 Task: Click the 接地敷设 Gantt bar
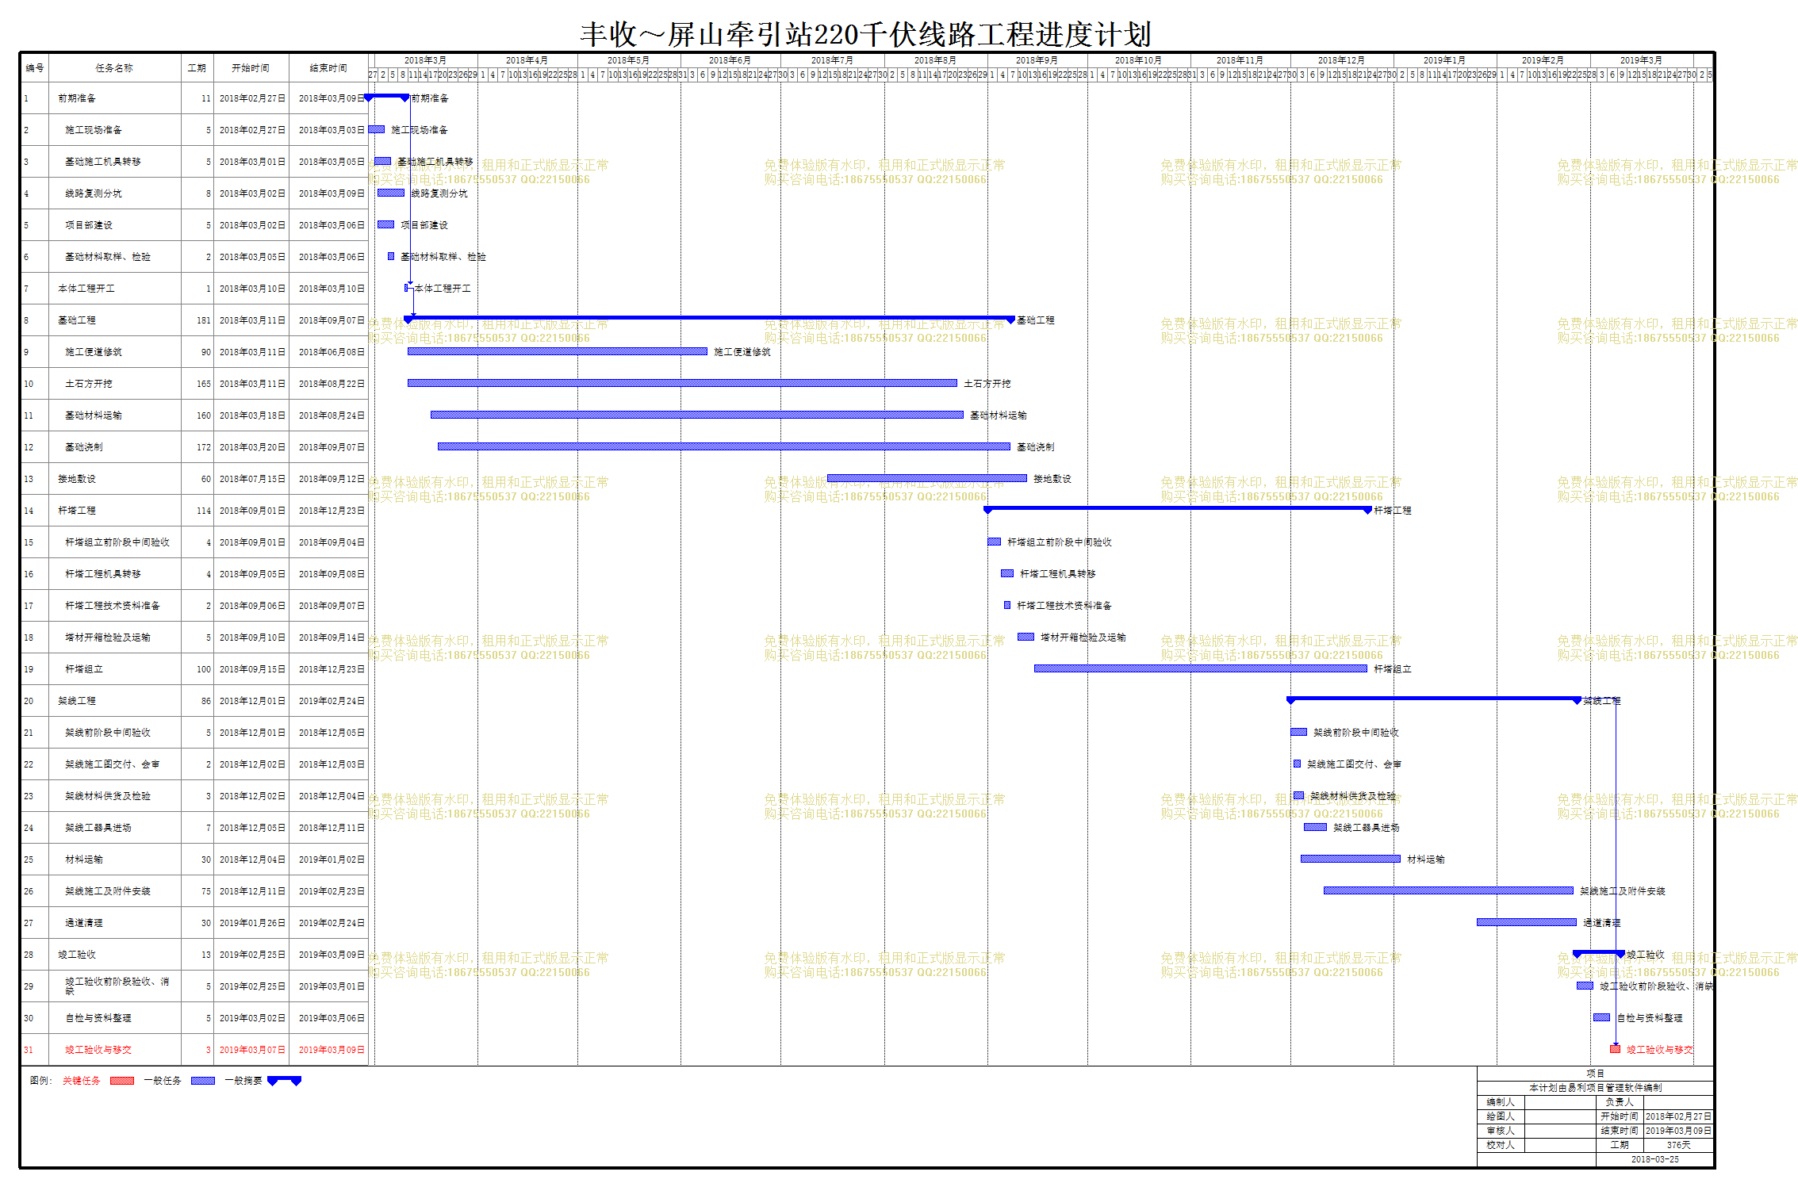pyautogui.click(x=927, y=478)
